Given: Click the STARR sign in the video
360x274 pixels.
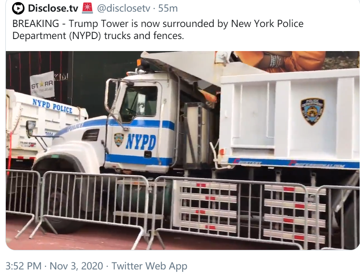Looking at the screenshot, I should coord(42,84).
